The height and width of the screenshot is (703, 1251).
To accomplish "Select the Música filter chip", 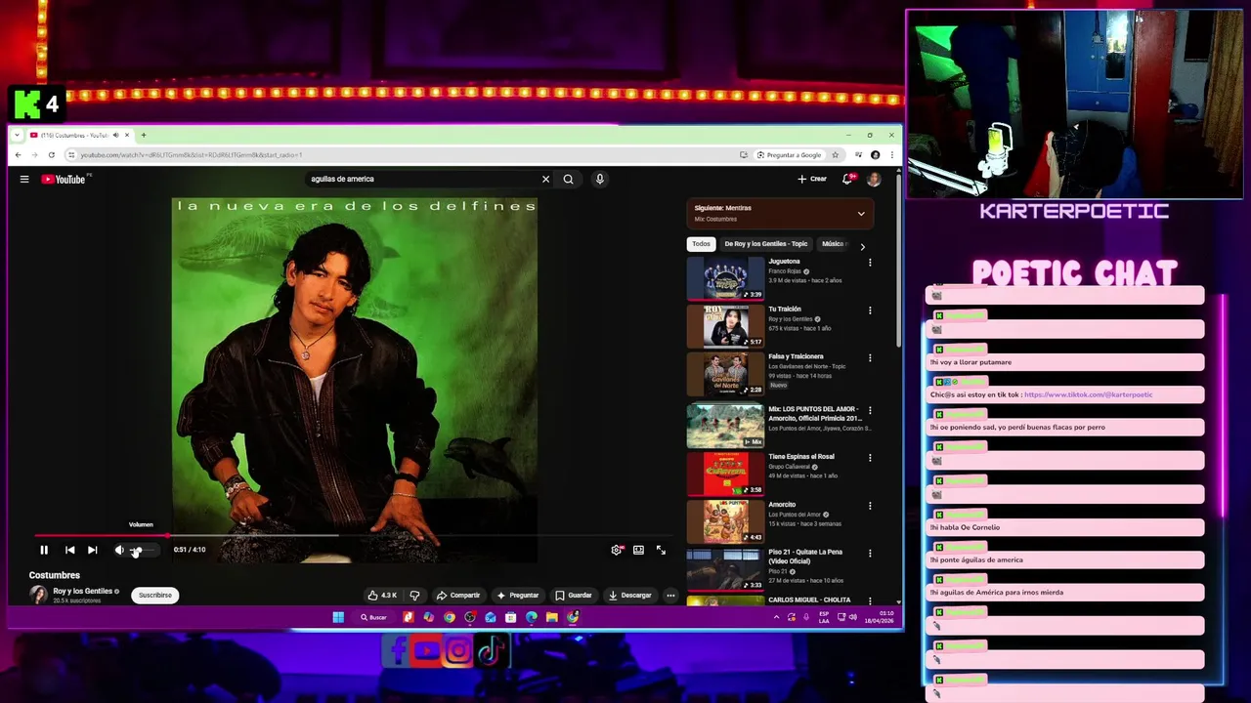I will tap(833, 244).
